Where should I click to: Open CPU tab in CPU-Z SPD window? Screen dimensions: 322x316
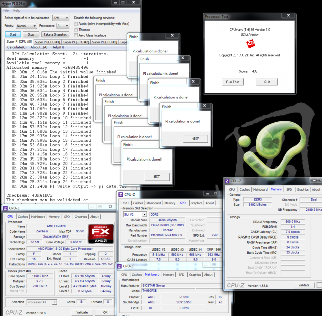tap(126, 203)
